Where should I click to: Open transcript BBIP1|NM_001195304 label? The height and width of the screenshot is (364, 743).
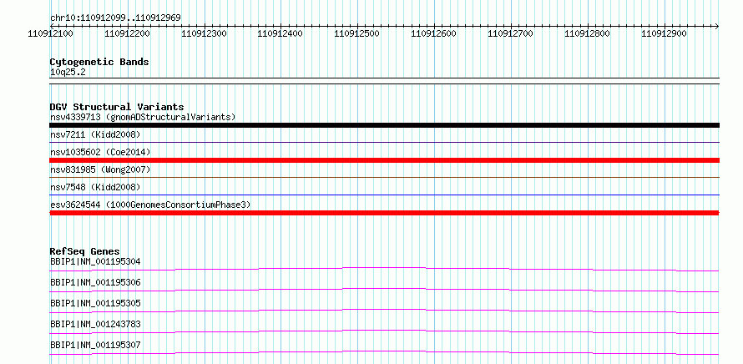pyautogui.click(x=95, y=261)
